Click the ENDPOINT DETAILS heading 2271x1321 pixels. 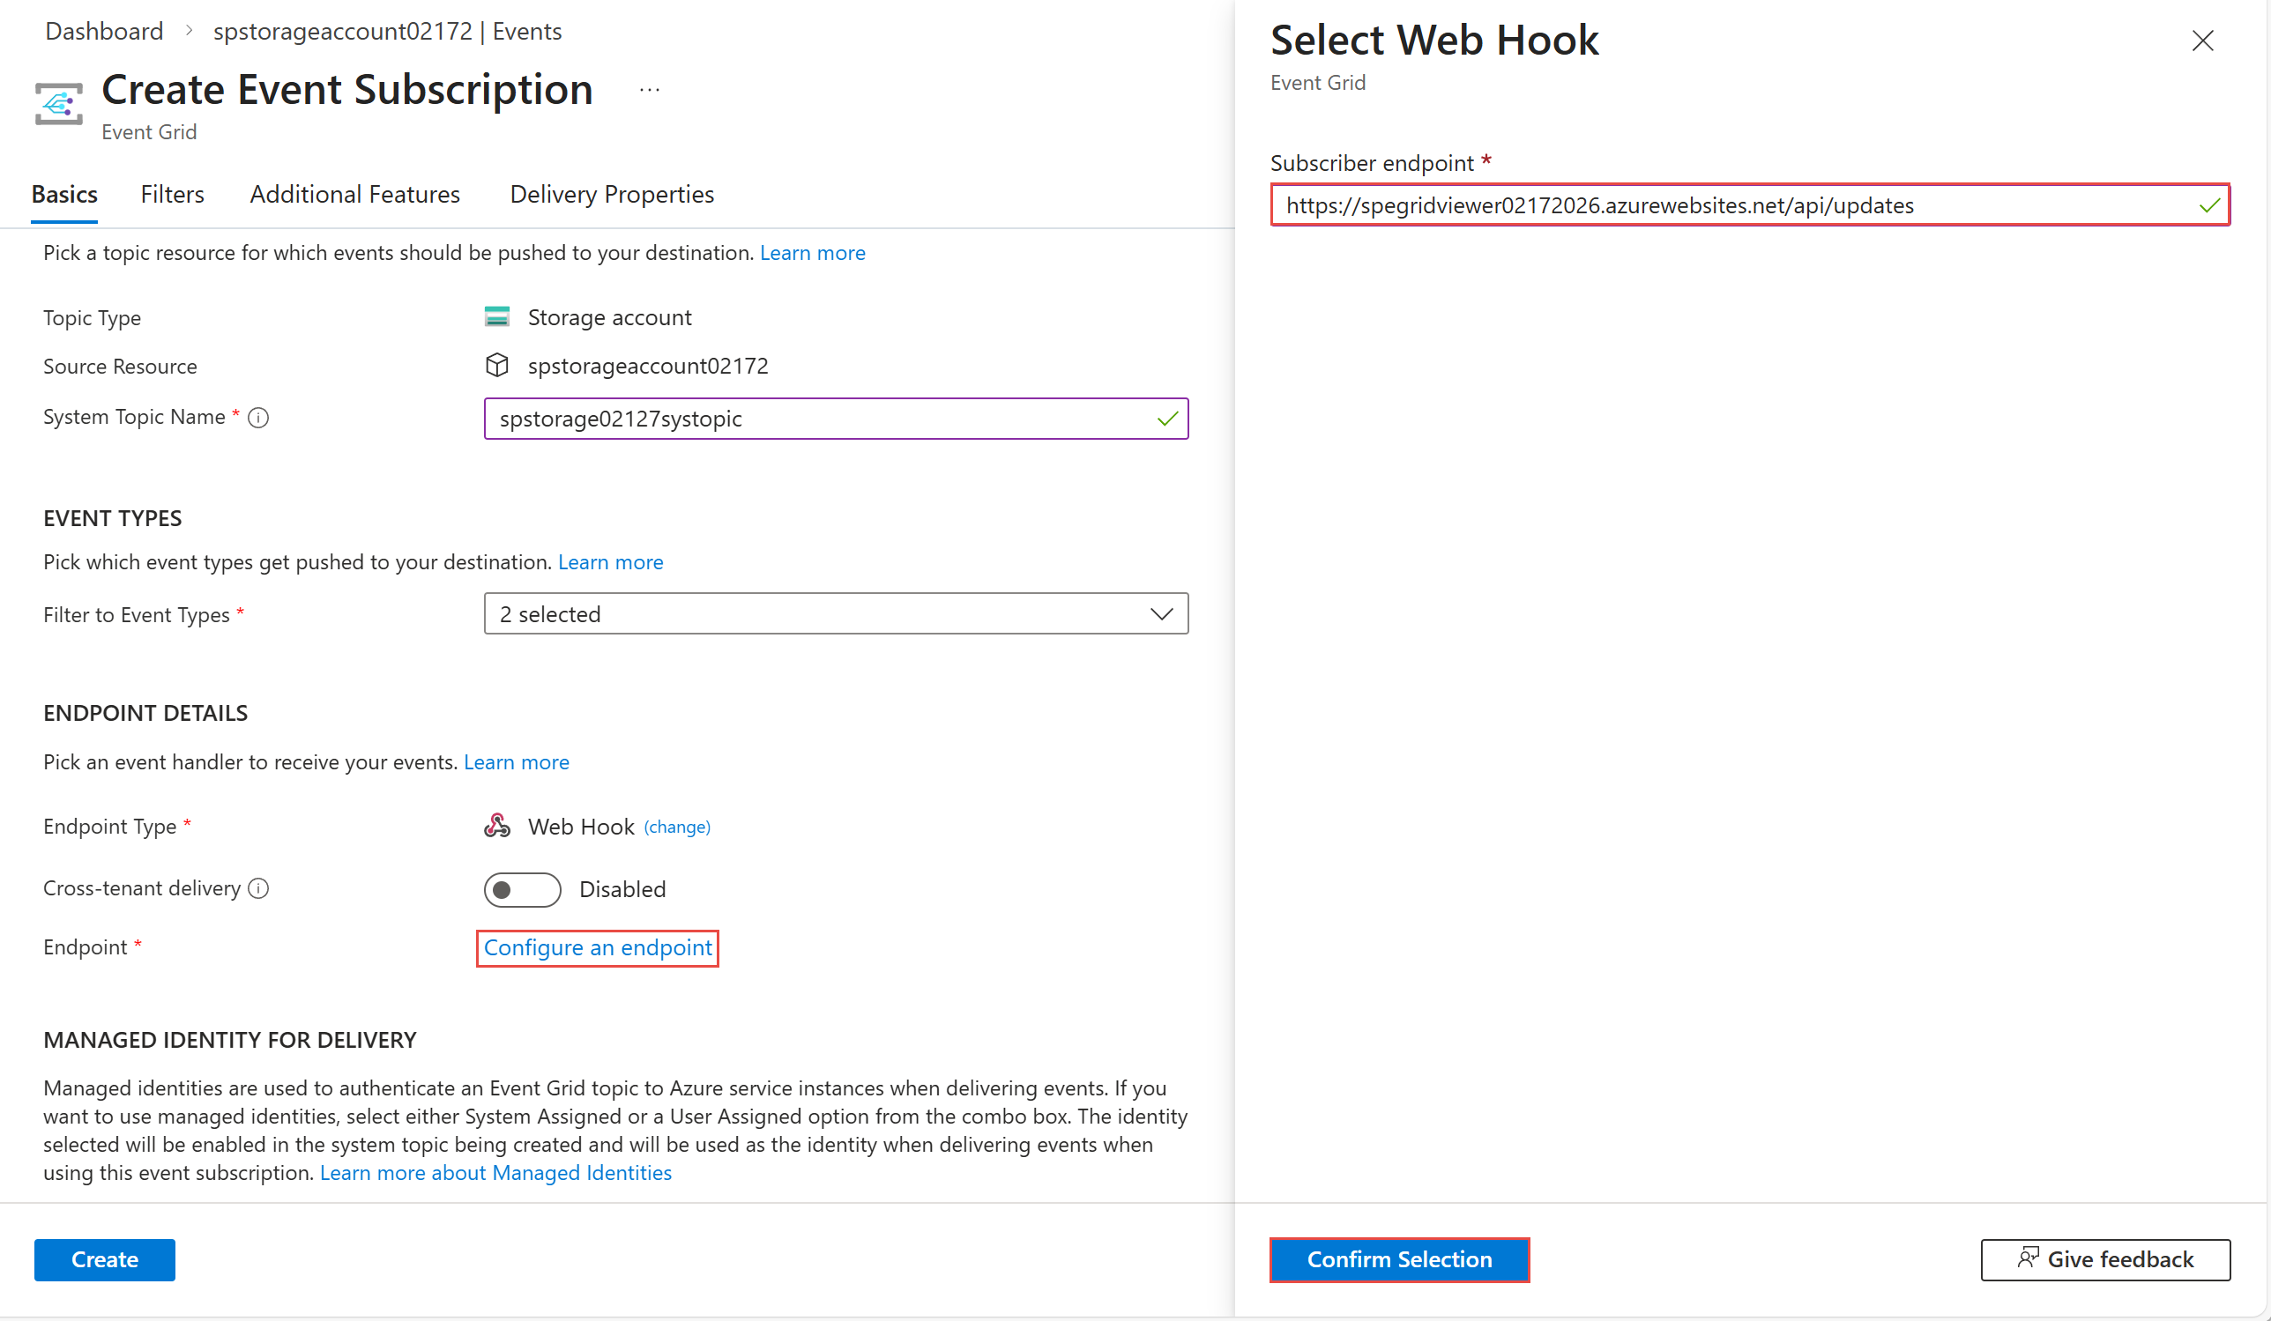[x=145, y=713]
